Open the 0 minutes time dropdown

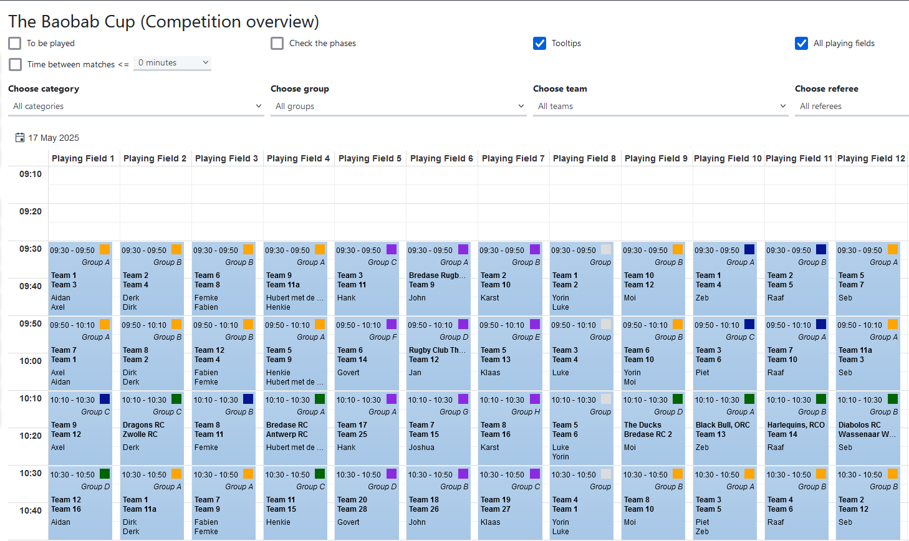(x=173, y=63)
